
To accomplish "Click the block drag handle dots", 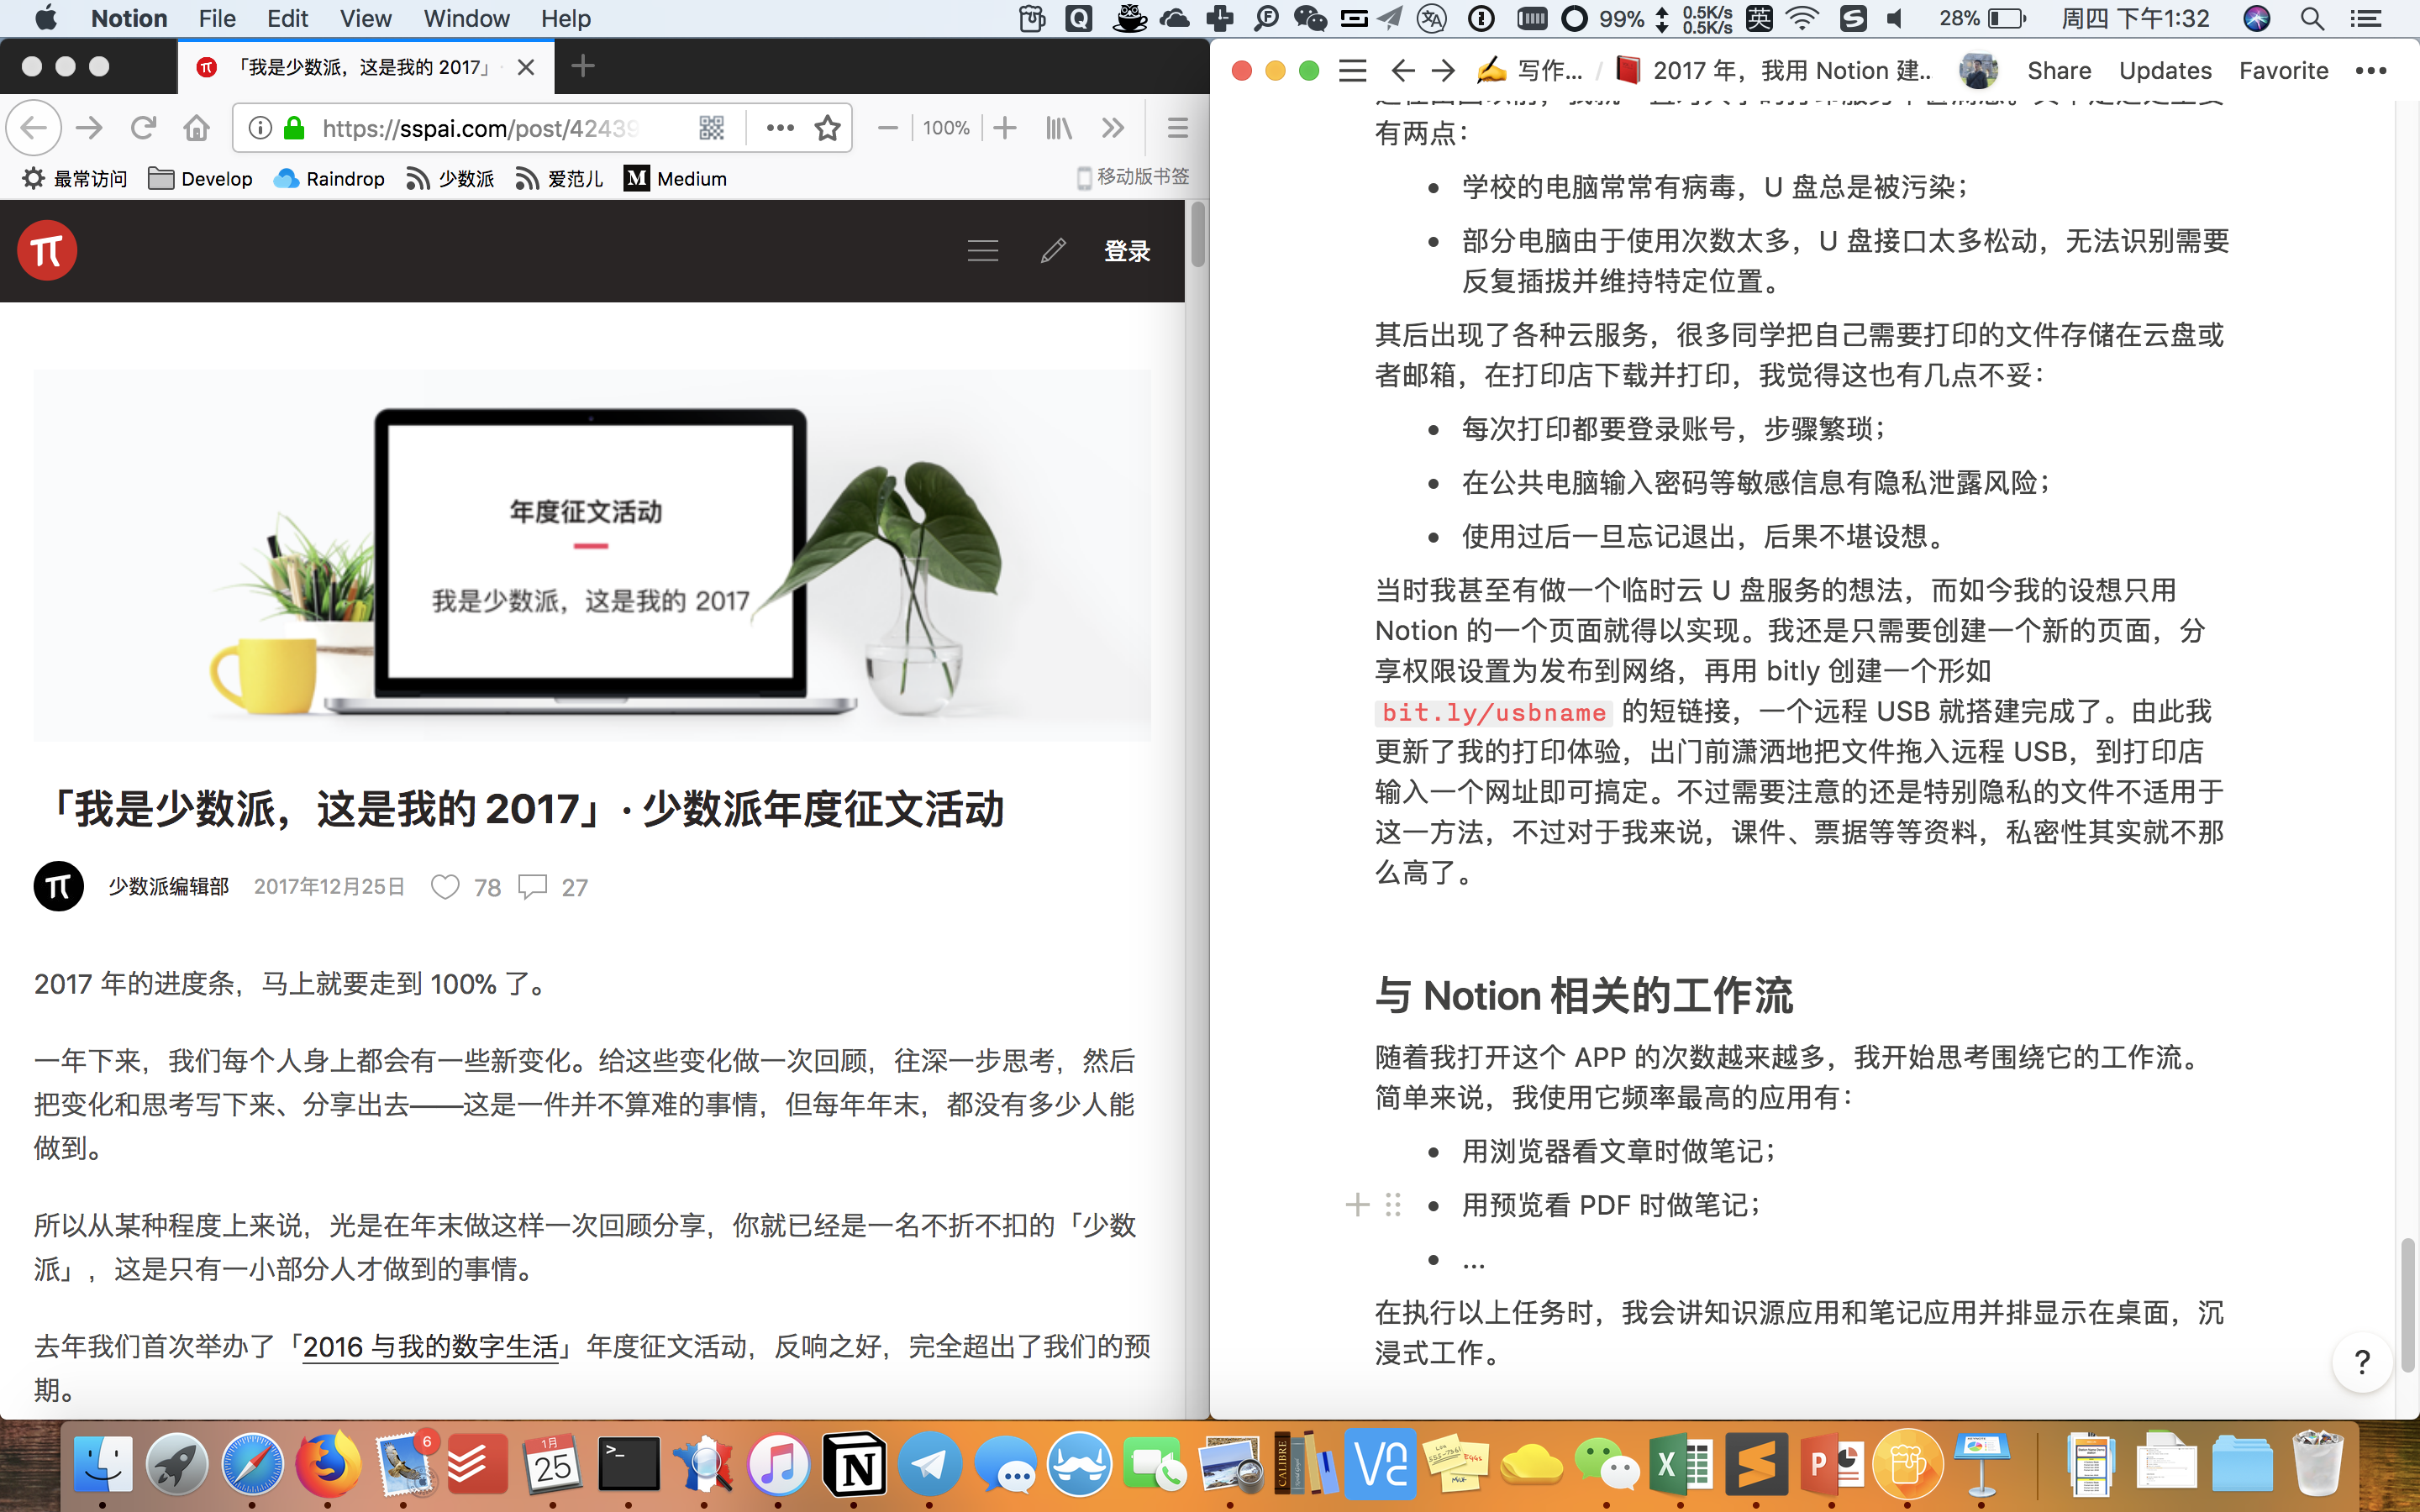I will pyautogui.click(x=1393, y=1205).
